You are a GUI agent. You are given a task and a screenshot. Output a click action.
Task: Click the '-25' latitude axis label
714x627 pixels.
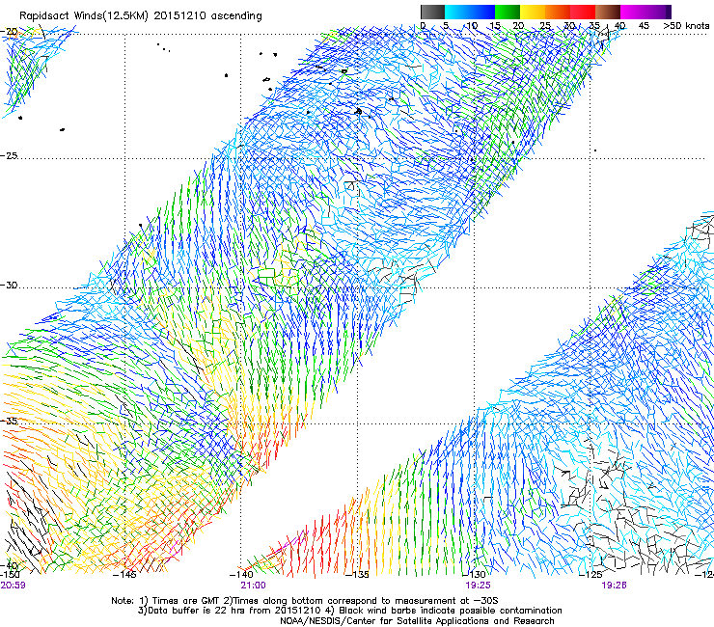[x=9, y=155]
